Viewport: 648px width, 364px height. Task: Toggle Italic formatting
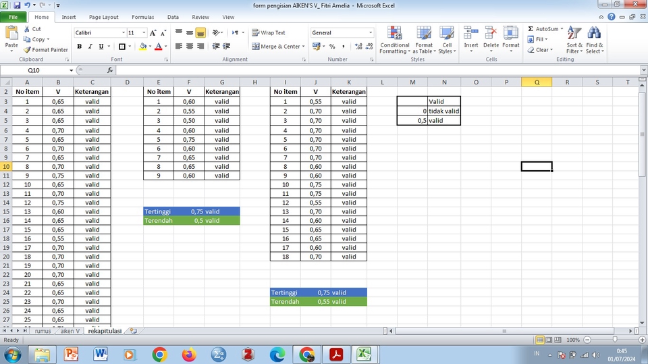click(90, 47)
